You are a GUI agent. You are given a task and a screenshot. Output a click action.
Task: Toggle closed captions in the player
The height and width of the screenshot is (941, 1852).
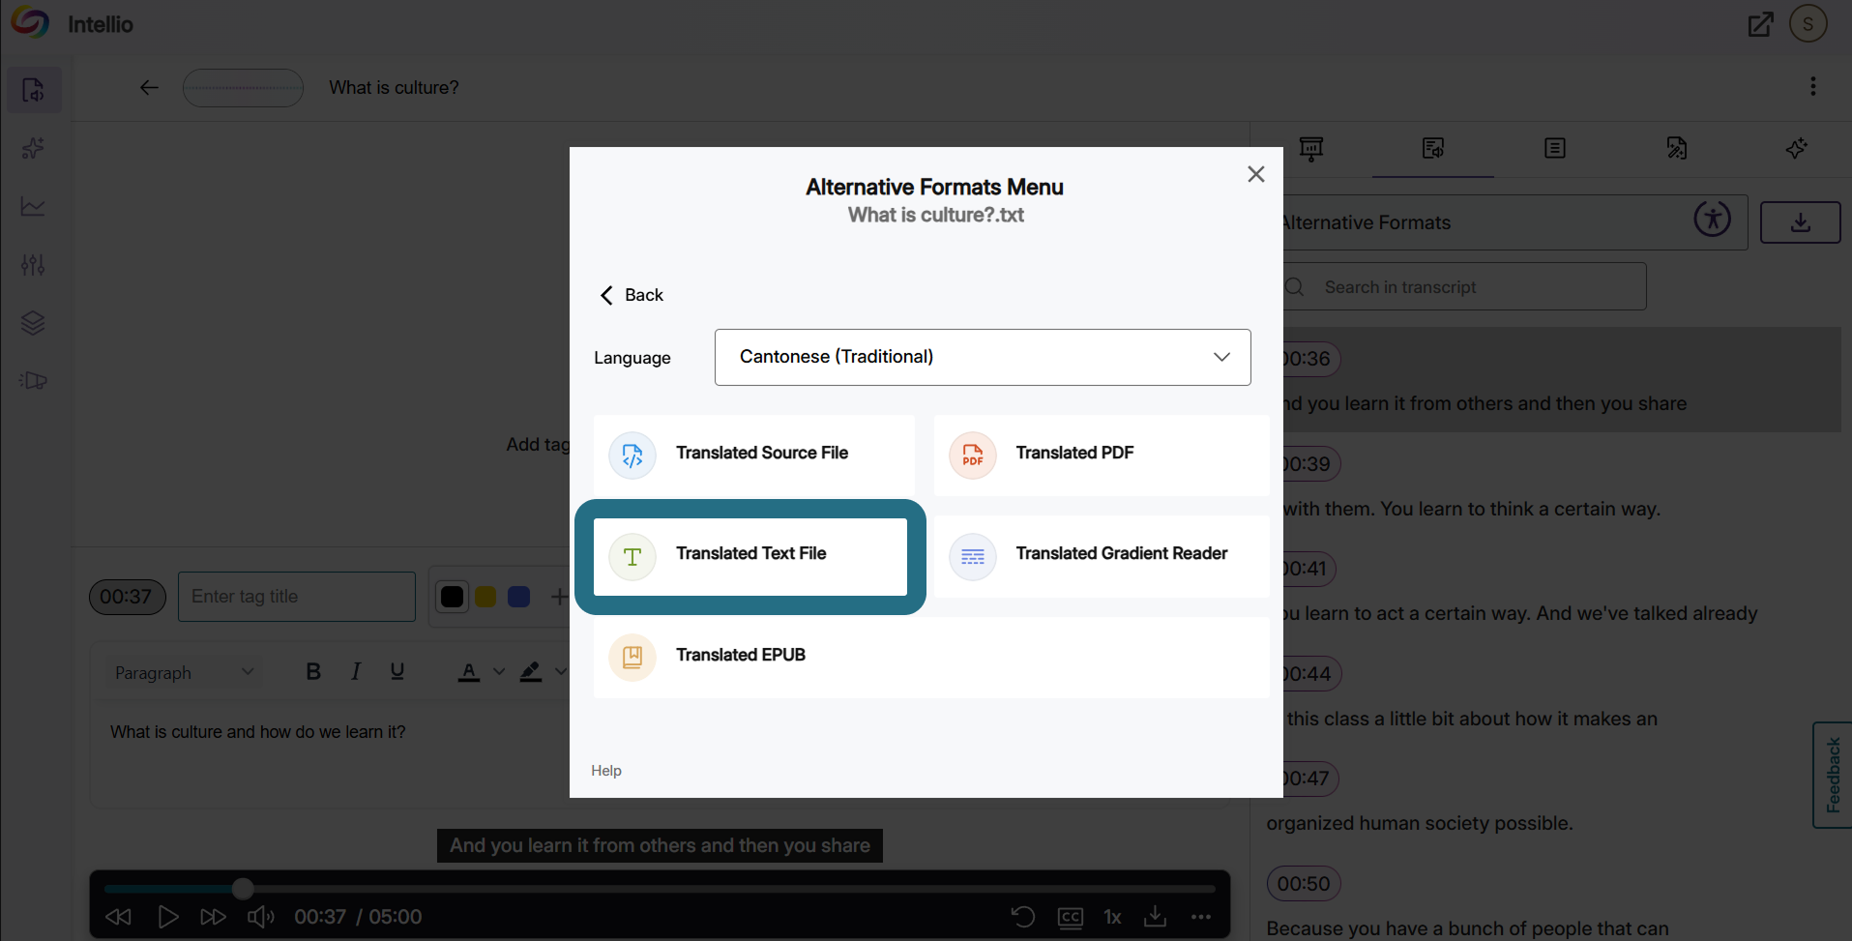pyautogui.click(x=1071, y=917)
